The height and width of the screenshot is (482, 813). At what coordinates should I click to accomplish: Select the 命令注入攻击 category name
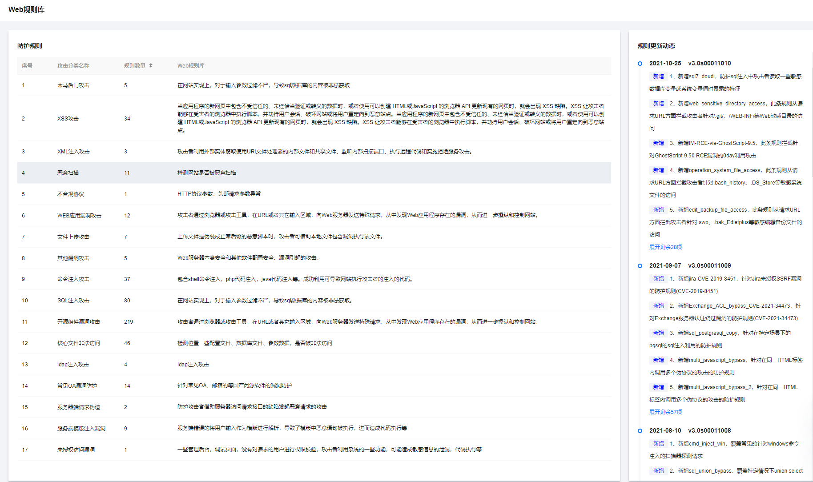click(x=73, y=279)
